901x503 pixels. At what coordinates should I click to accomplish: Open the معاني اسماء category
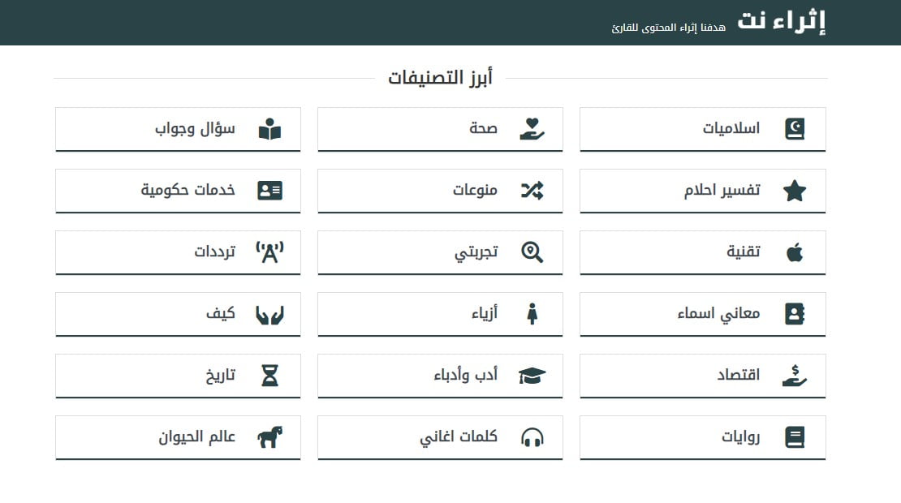tap(703, 314)
